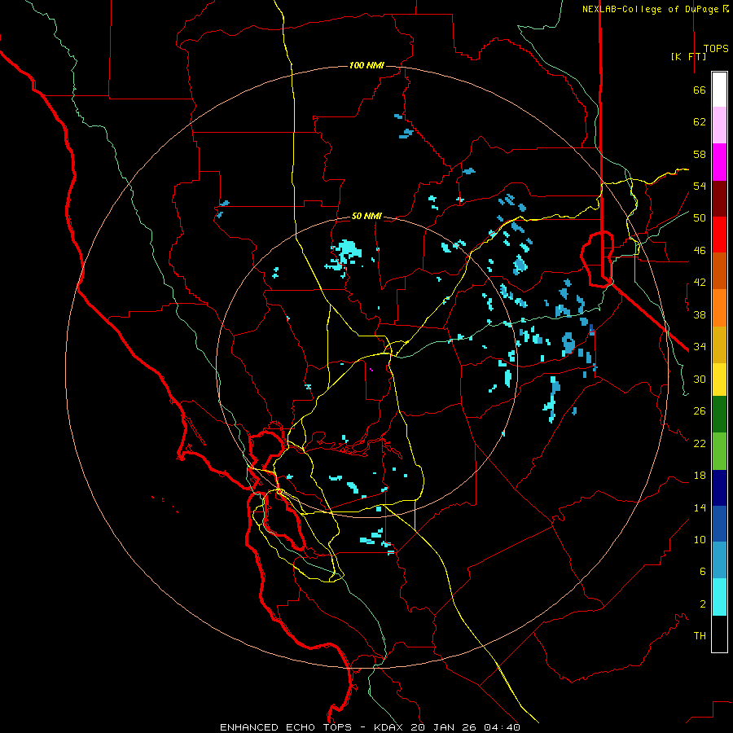The height and width of the screenshot is (733, 733).
Task: Click the "TH" legend label
Action: (700, 636)
